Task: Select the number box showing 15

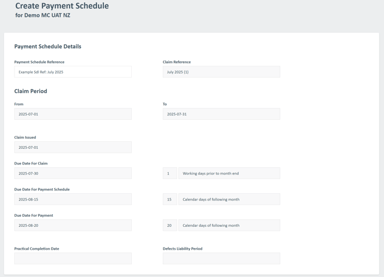Action: [x=170, y=200]
